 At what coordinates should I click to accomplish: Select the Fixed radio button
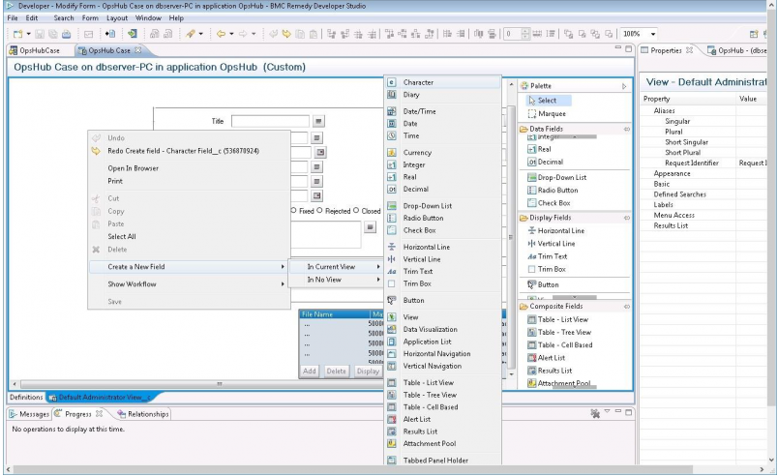click(293, 211)
